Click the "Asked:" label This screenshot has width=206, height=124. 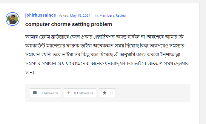tap(64, 15)
